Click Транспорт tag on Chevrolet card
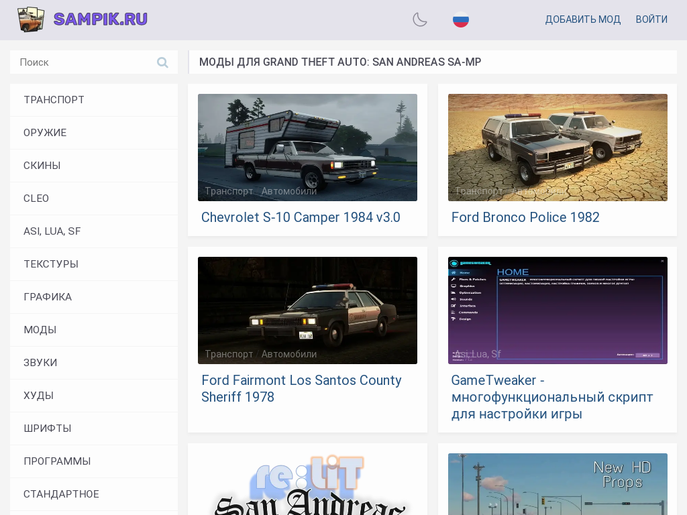Image resolution: width=687 pixels, height=515 pixels. point(229,191)
